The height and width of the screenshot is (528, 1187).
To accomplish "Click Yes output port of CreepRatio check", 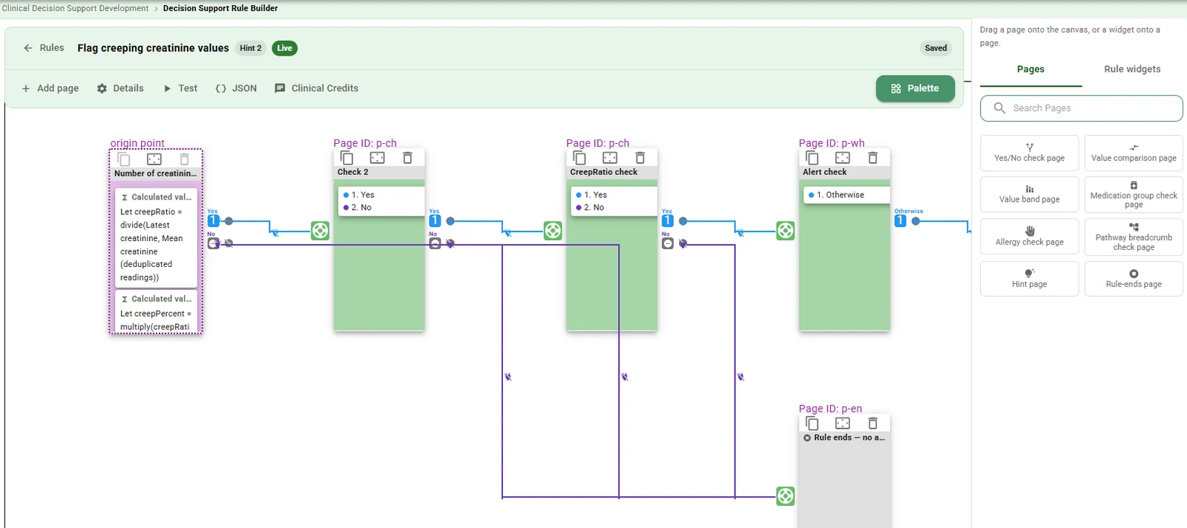I will coord(668,221).
